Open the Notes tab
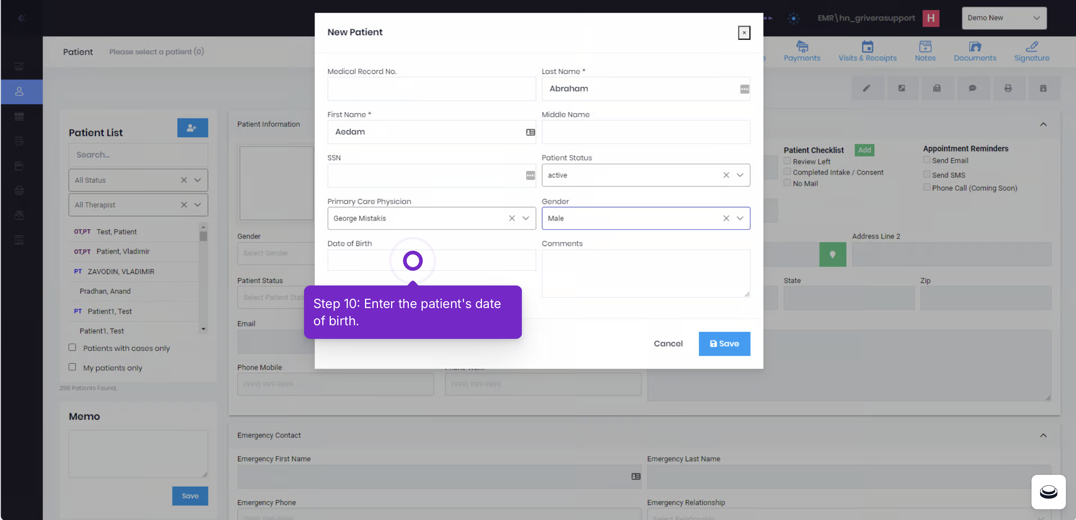1076x520 pixels. 925,51
